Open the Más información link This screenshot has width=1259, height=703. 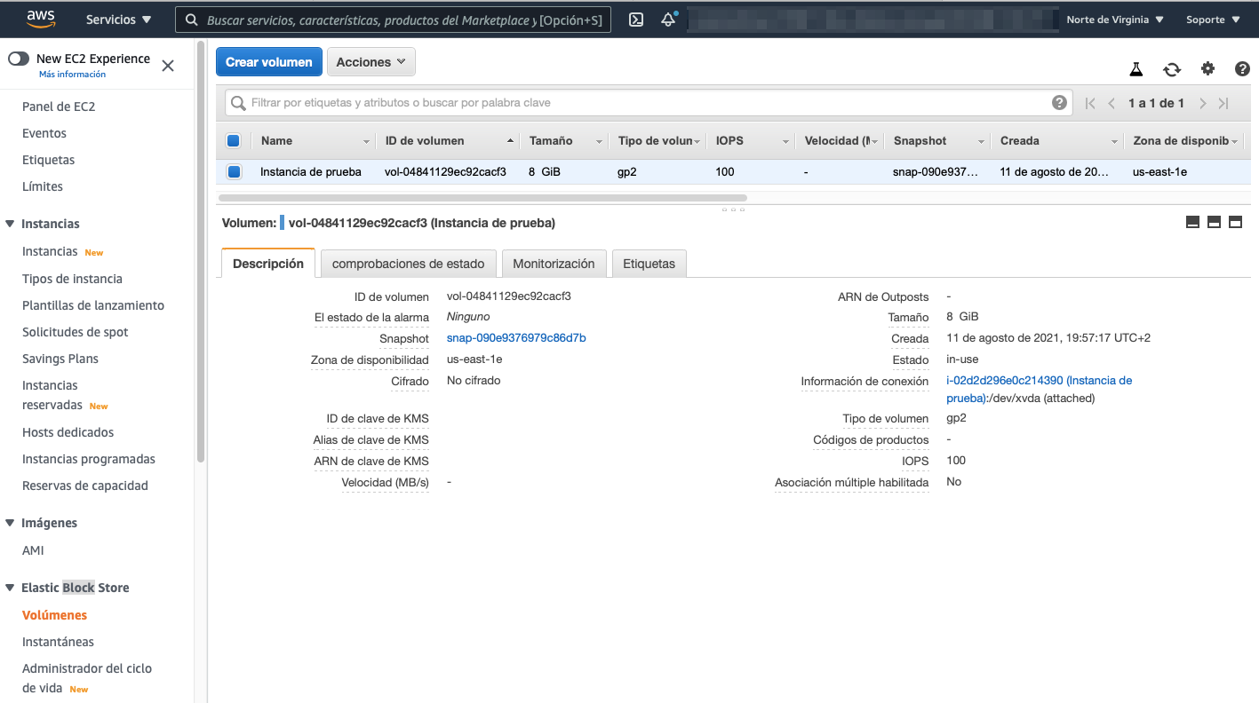(72, 75)
